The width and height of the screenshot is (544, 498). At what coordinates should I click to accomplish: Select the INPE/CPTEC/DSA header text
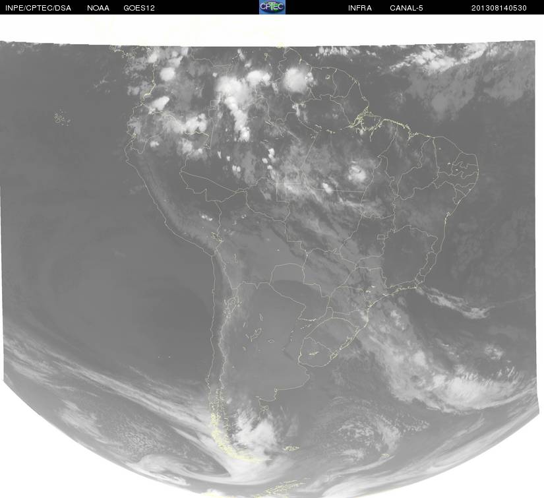pyautogui.click(x=38, y=8)
